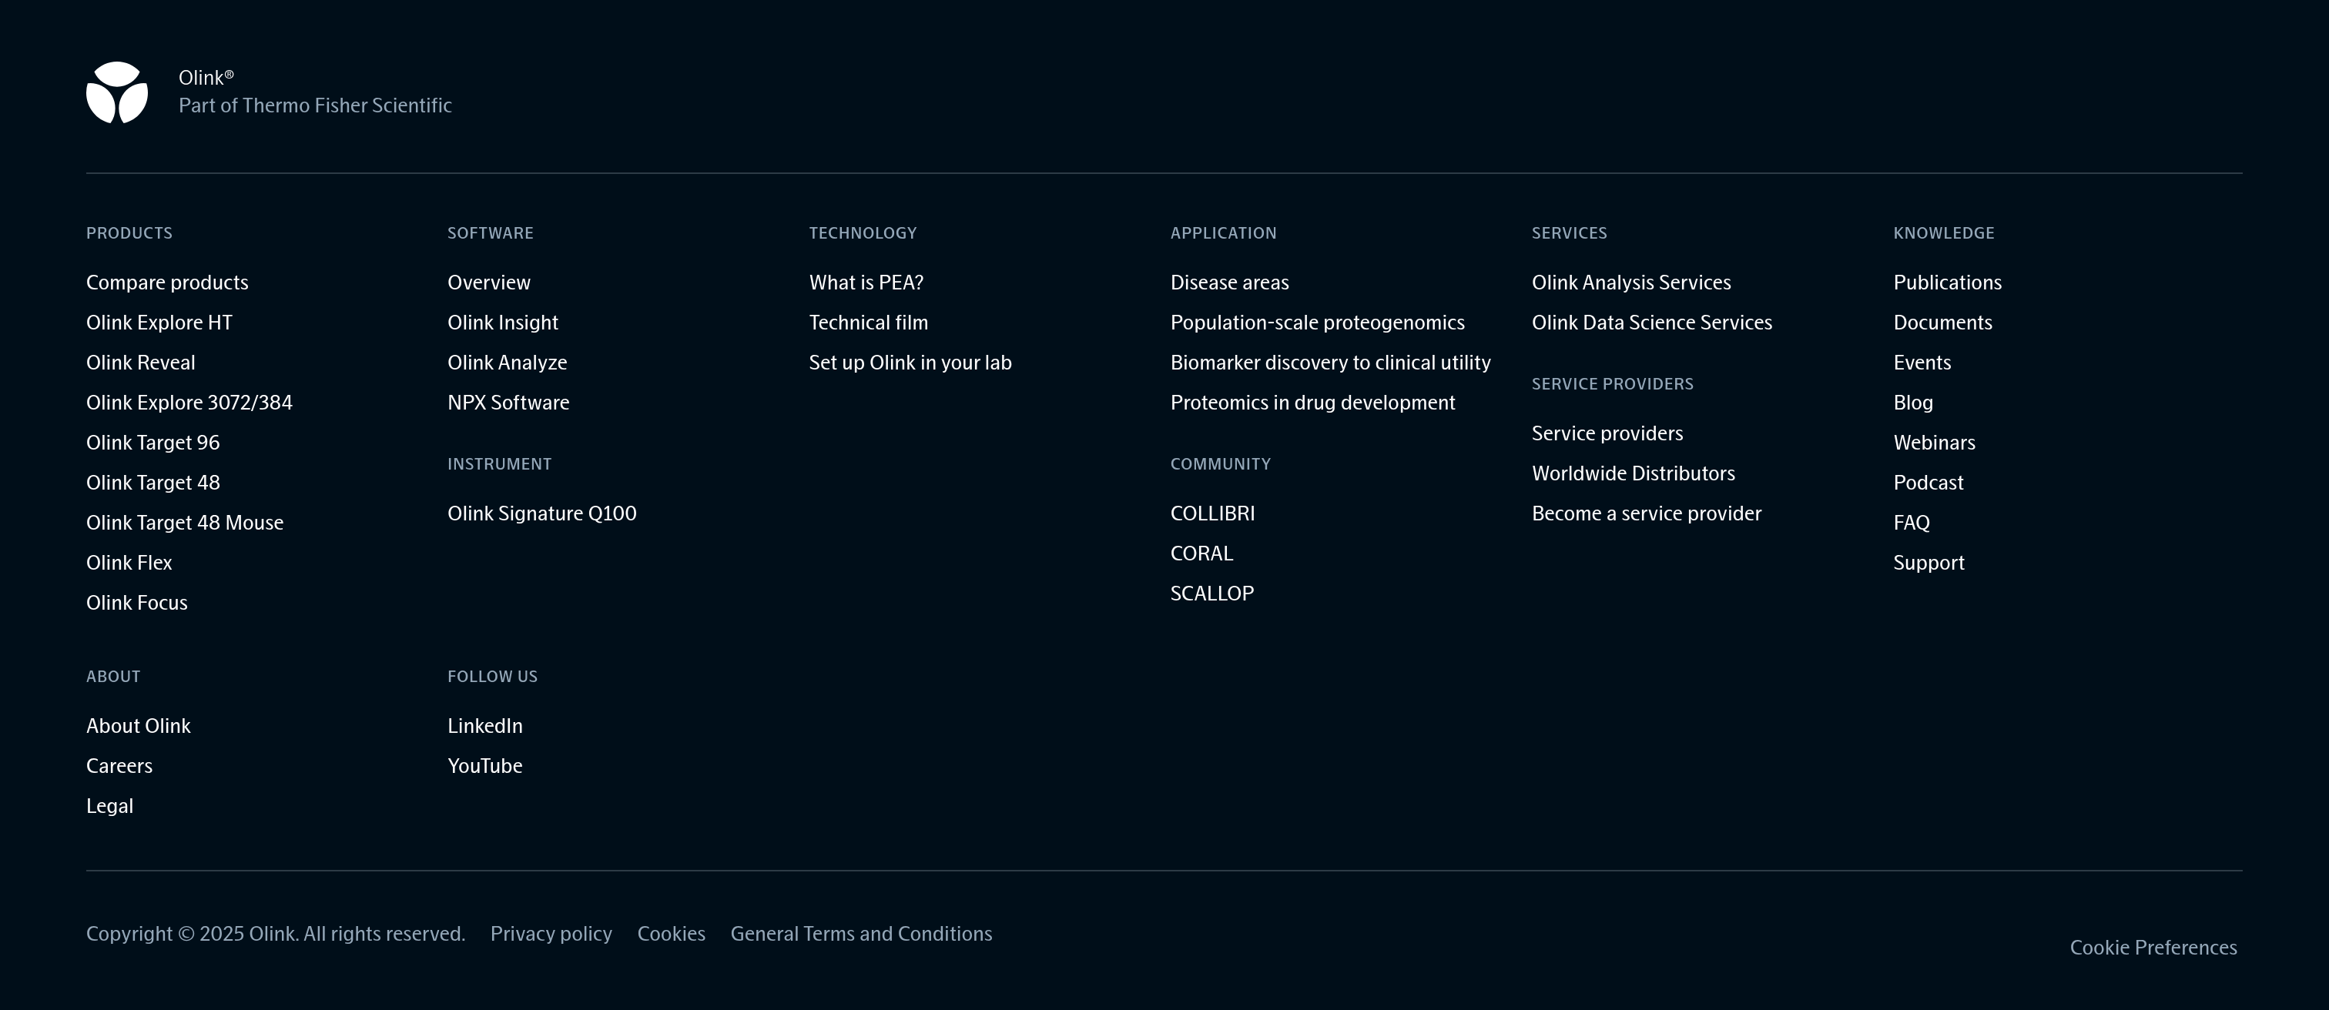Open Set up Olink in your lab
The height and width of the screenshot is (1010, 2329).
(910, 363)
